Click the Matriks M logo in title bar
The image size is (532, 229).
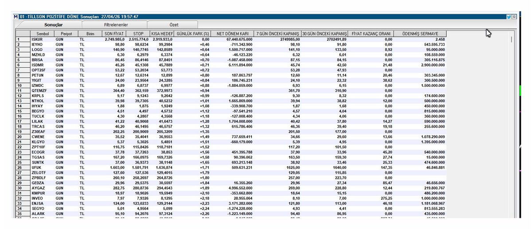coord(16,16)
